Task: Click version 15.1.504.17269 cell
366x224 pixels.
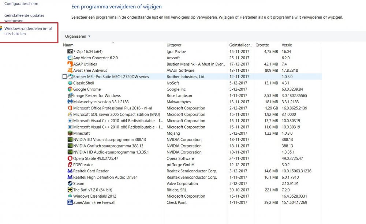Action: pyautogui.click(x=294, y=202)
